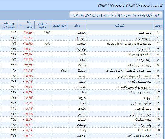Viewport: 165px width, 139px height.
Task: Click liquidity rank ۱۰۹
Action: coord(14,33)
